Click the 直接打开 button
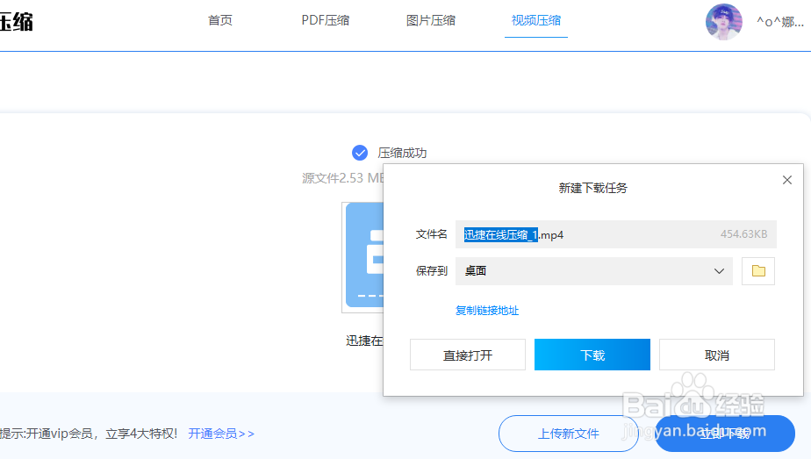Viewport: 811px width, 459px height. click(468, 355)
